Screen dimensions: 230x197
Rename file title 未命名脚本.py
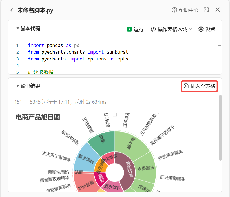(x=35, y=10)
